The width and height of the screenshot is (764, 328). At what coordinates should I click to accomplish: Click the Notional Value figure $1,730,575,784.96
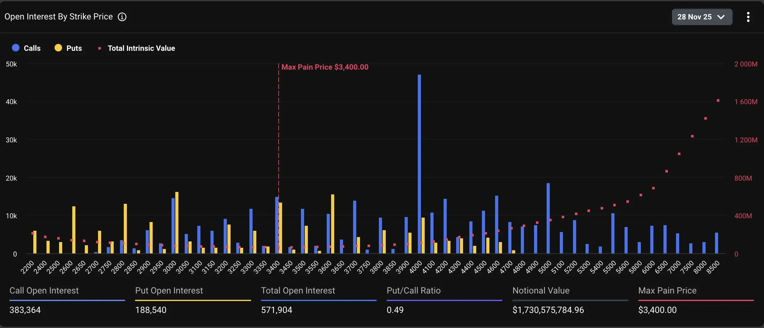point(548,310)
